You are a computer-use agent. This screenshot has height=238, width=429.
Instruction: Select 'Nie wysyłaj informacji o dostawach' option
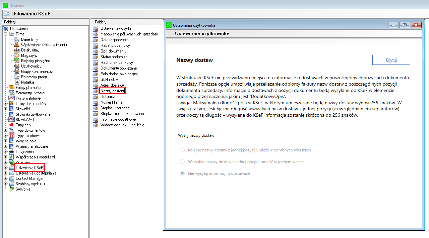[182, 173]
